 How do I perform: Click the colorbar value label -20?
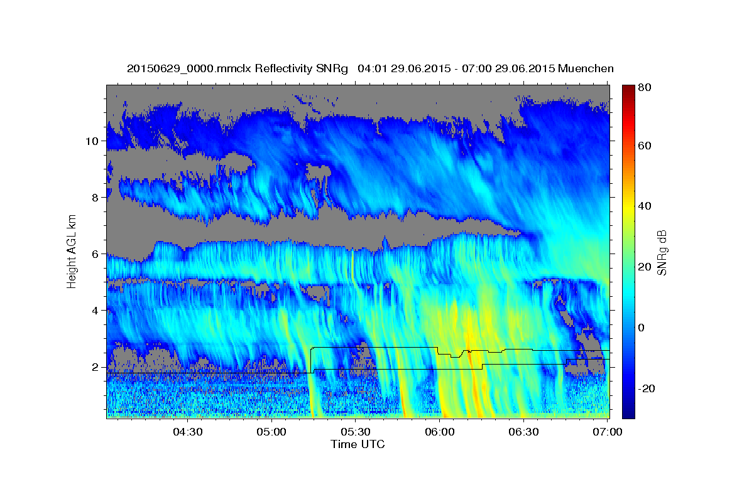[x=648, y=388]
